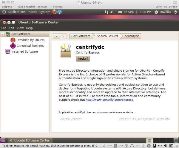This screenshot has width=179, height=148.
Task: Click the Provided by Ubuntu logo icon
Action: coord(13,40)
